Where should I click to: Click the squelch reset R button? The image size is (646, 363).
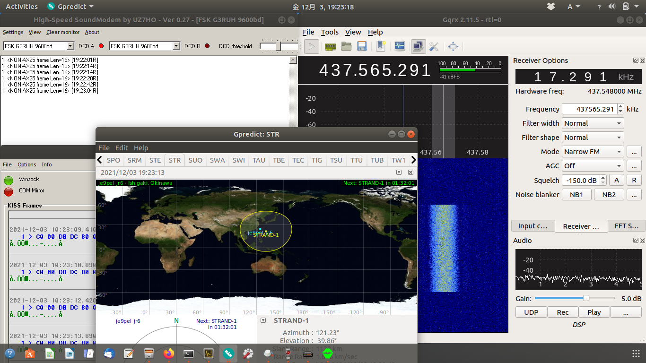(x=634, y=181)
